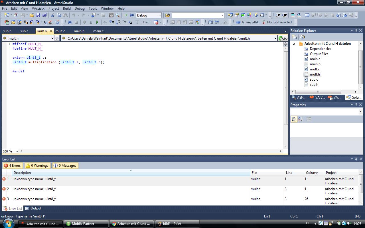The height and width of the screenshot is (228, 365).
Task: Open the empty find combo box dropdown
Action: pos(223,15)
